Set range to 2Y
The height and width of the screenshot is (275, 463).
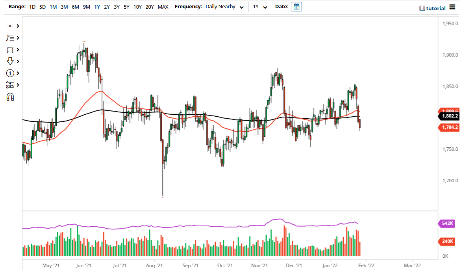(x=107, y=7)
